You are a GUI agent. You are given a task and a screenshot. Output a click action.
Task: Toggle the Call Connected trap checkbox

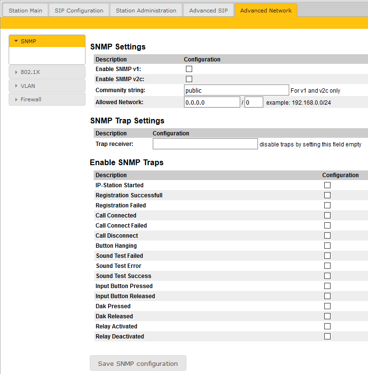pyautogui.click(x=327, y=216)
